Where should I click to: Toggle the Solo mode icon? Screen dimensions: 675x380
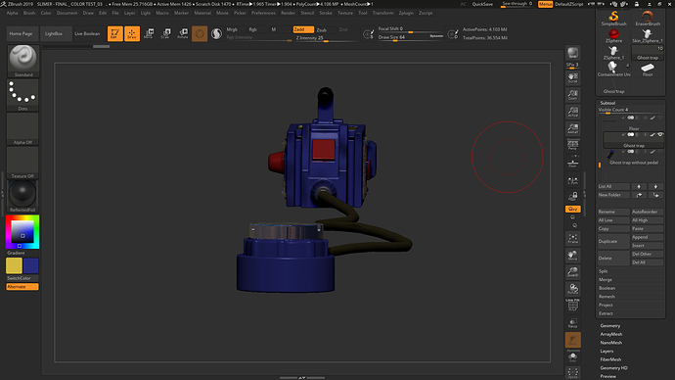point(572,356)
